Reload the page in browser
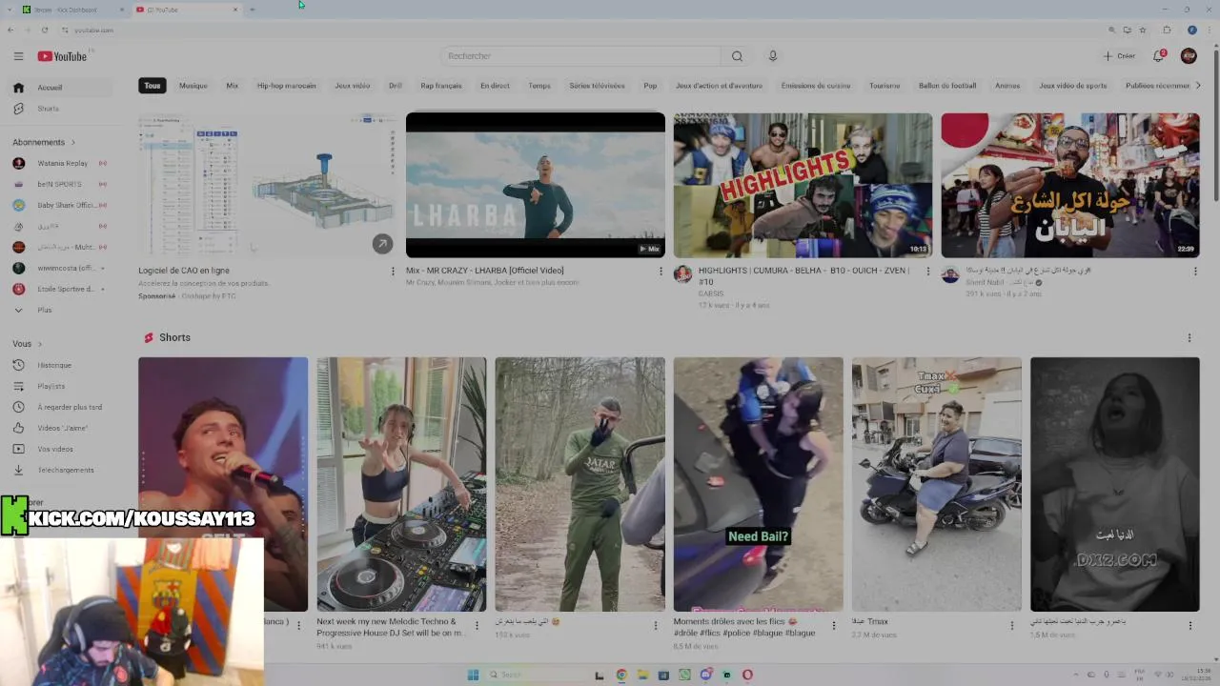 [44, 30]
